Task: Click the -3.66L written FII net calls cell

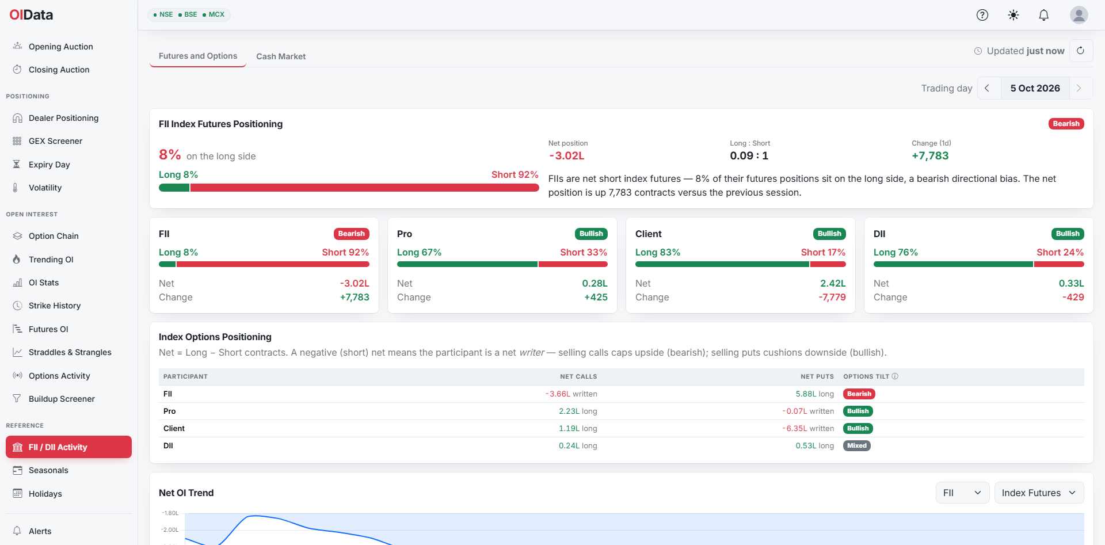Action: pyautogui.click(x=571, y=394)
